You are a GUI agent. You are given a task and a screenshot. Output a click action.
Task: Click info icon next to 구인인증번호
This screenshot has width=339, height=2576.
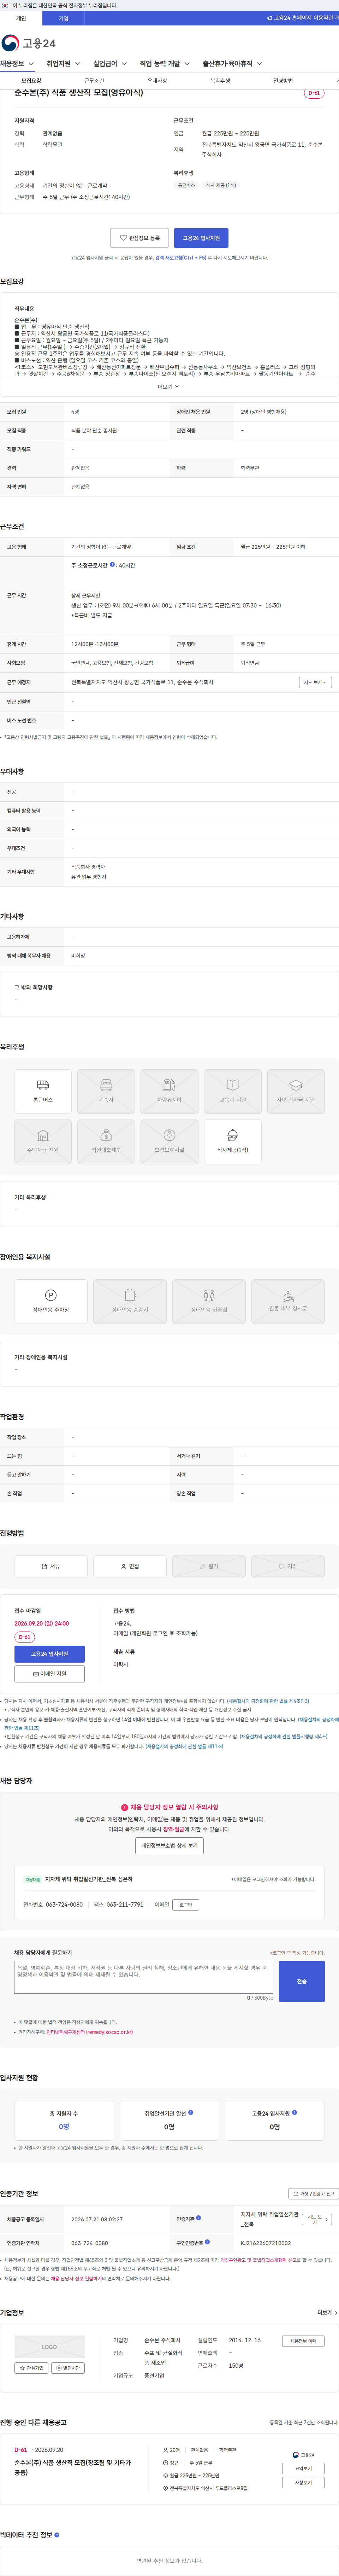tap(207, 2241)
